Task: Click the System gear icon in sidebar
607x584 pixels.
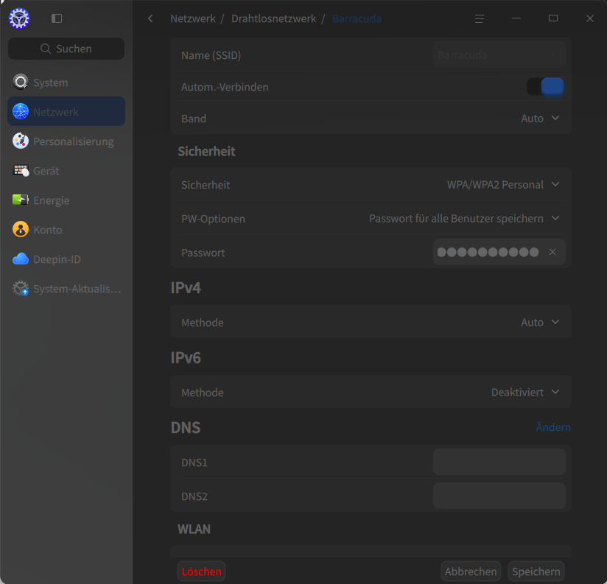Action: point(21,82)
